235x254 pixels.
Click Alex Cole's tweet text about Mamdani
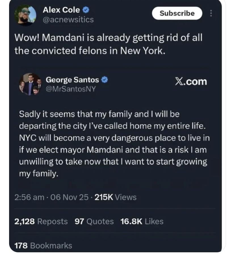[x=108, y=44]
